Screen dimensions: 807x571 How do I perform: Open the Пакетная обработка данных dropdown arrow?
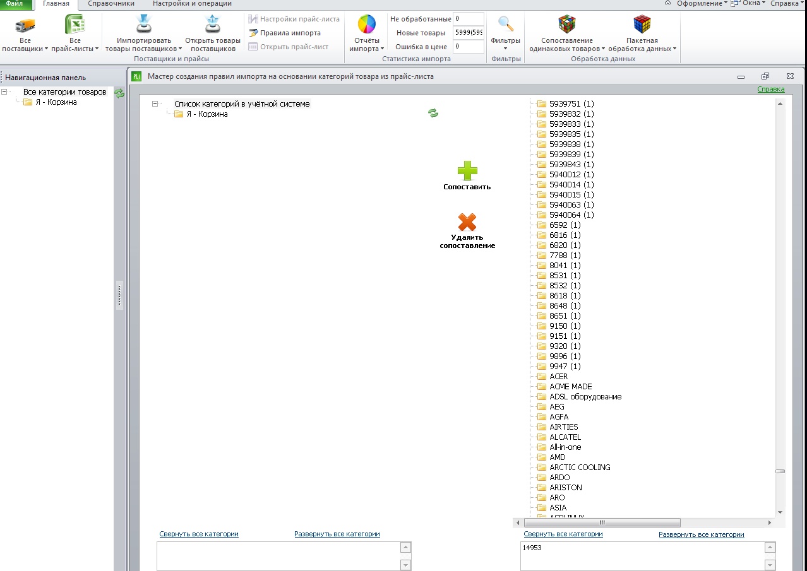pyautogui.click(x=674, y=49)
